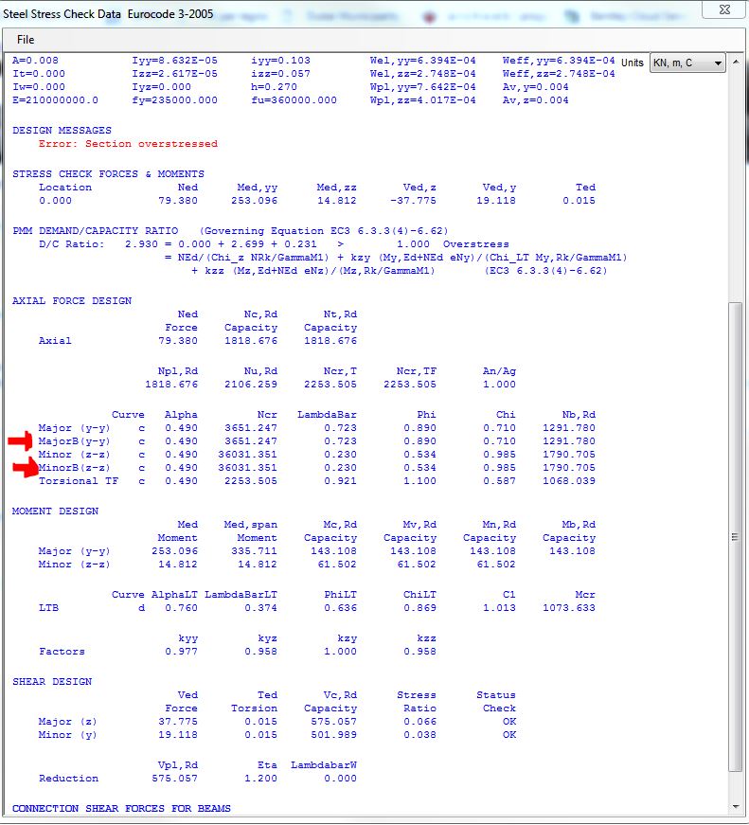Select the red 'Section overstressed' error message
The width and height of the screenshot is (749, 825).
click(151, 144)
